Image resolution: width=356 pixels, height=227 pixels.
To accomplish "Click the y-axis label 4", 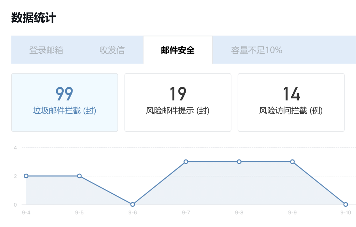I will (15, 147).
